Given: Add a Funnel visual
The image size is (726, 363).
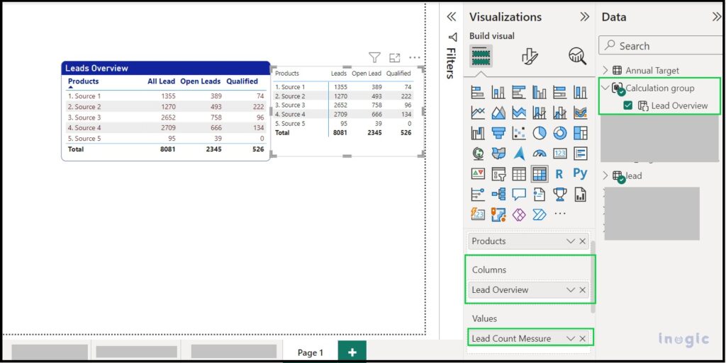Looking at the screenshot, I should (498, 133).
